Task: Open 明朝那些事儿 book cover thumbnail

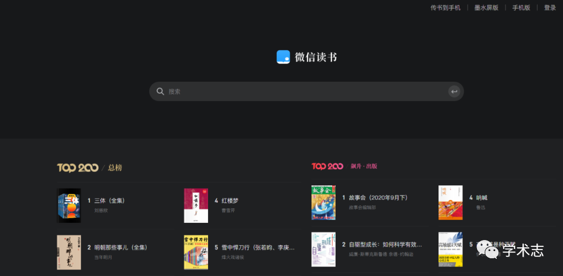Action: point(69,253)
